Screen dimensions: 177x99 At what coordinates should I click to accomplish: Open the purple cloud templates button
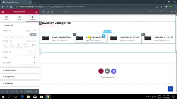coord(114,71)
